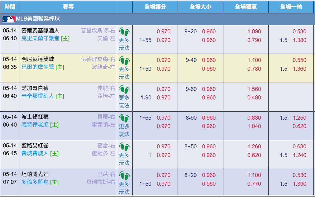Screen dimensions: 315x197
Task: Click footprints icon for Minnesota Twins game
Action: click(x=124, y=60)
